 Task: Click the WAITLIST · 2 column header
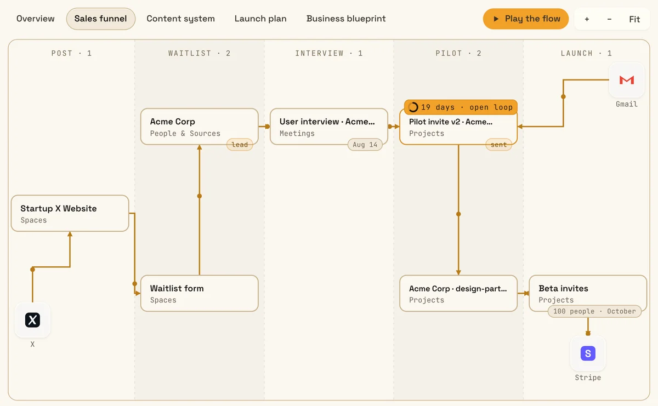pyautogui.click(x=200, y=53)
